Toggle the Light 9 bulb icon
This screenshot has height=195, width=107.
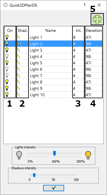pyautogui.click(x=7, y=88)
